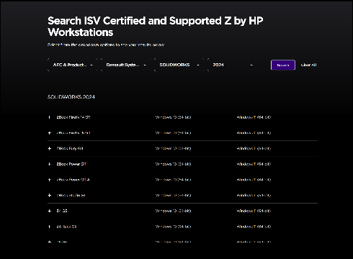Screen dimensions: 353x259
Task: Select the Z4 Rack G5 model name
Action: 66,227
